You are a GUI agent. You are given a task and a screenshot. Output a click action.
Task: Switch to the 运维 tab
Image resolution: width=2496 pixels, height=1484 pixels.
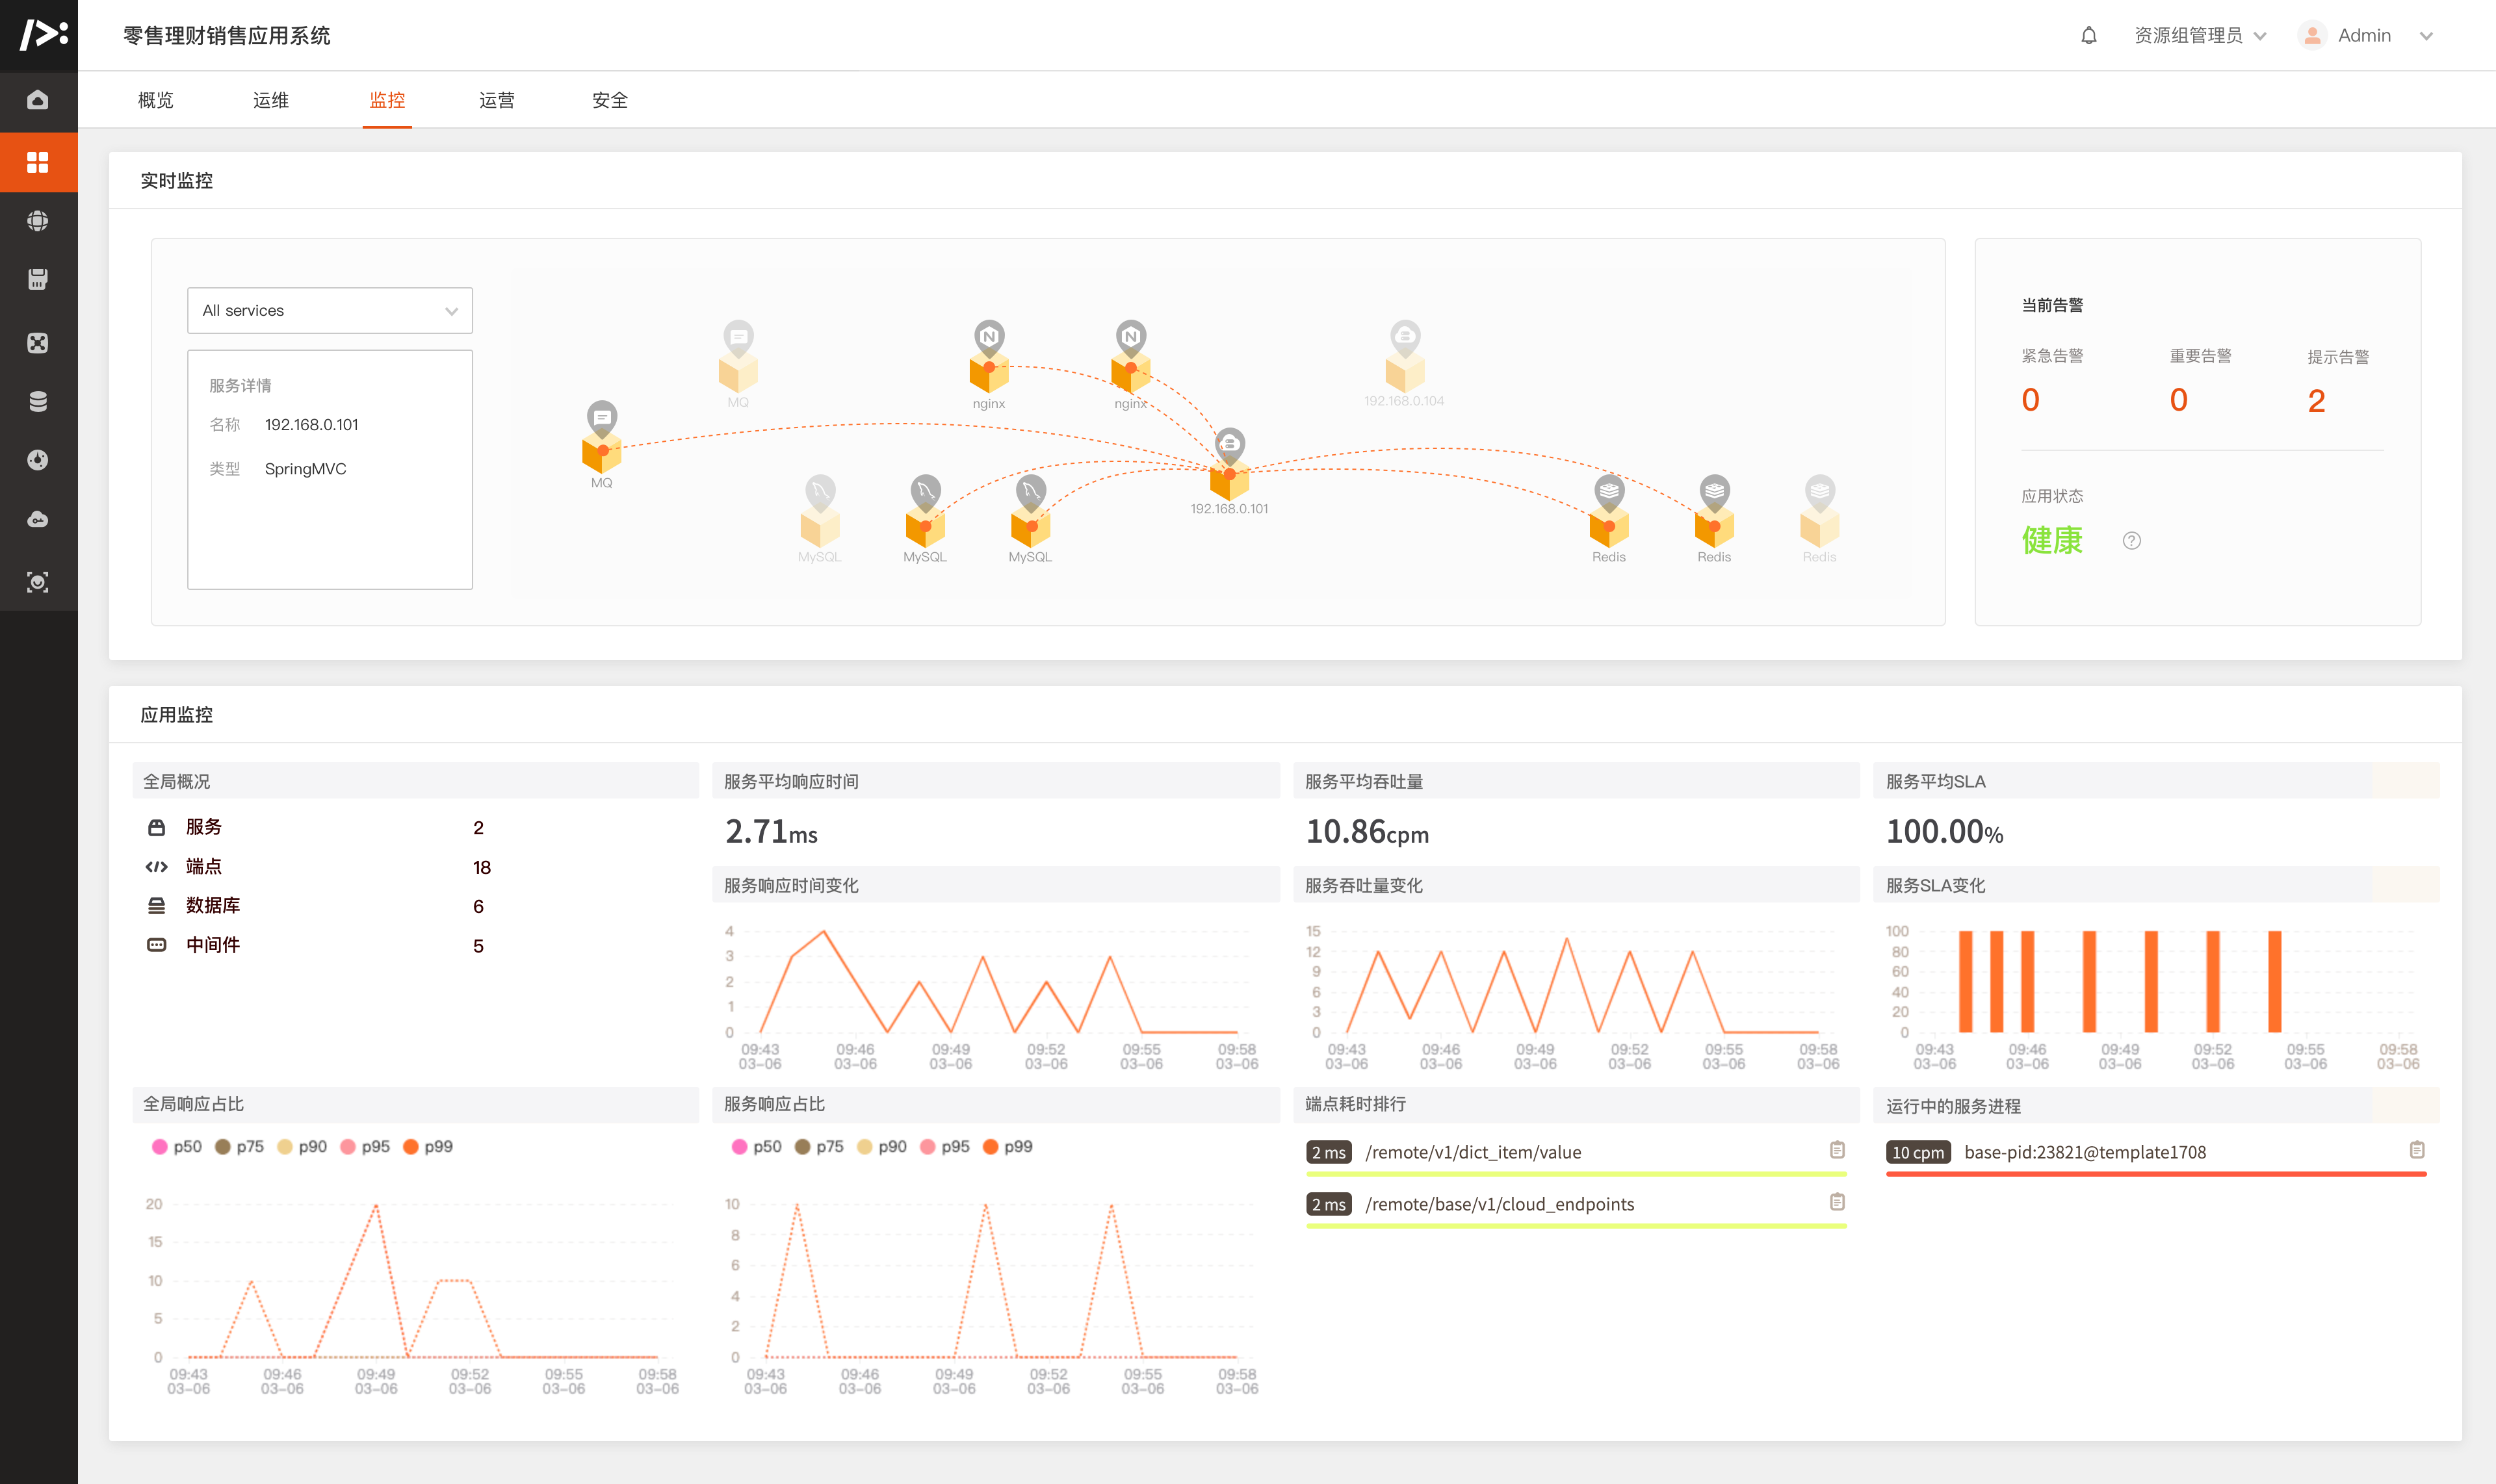click(270, 100)
